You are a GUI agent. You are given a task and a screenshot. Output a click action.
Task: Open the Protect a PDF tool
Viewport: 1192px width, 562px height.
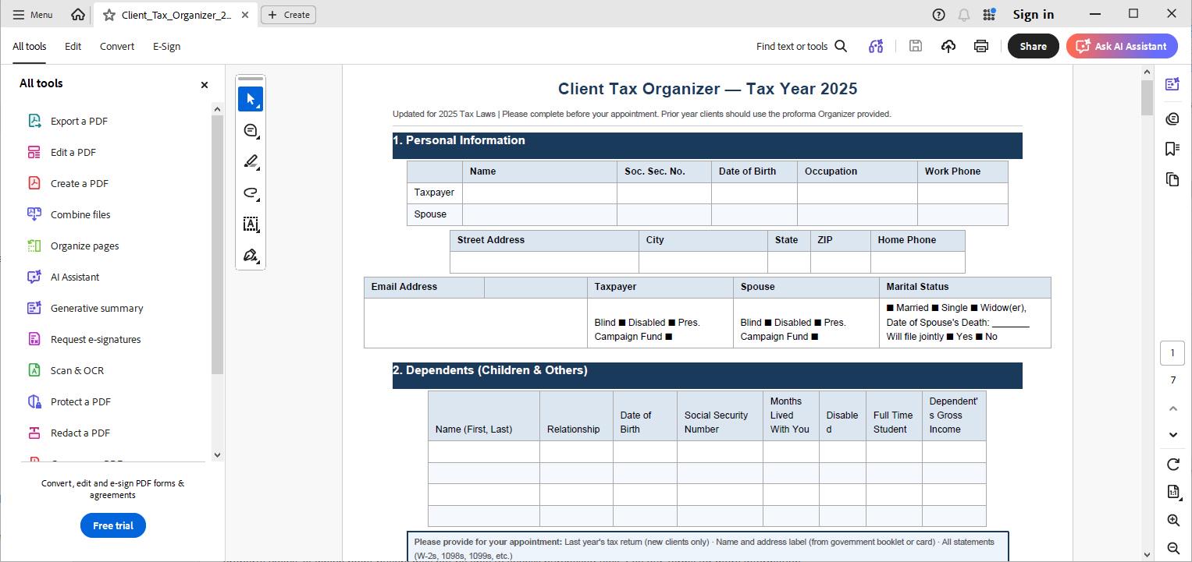coord(80,401)
